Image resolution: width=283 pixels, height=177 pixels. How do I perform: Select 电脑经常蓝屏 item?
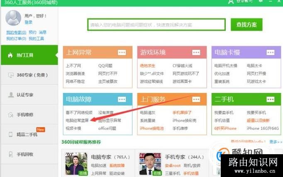pyautogui.click(x=77, y=120)
